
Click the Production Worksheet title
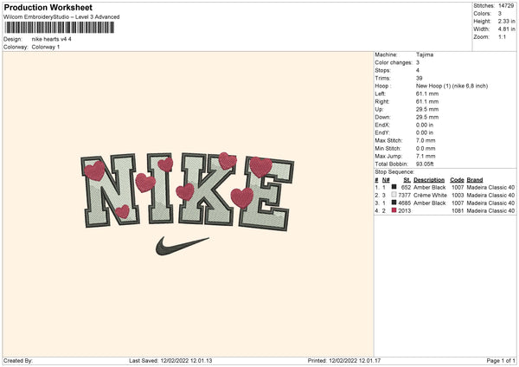pos(48,7)
